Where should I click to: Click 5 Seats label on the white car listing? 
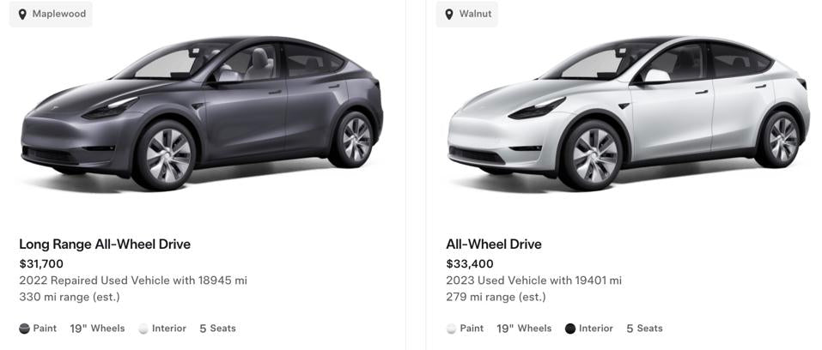click(x=644, y=329)
